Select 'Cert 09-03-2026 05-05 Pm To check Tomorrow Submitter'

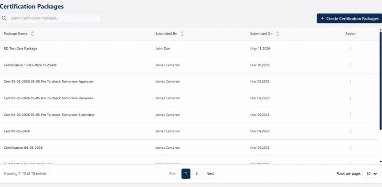[49, 114]
